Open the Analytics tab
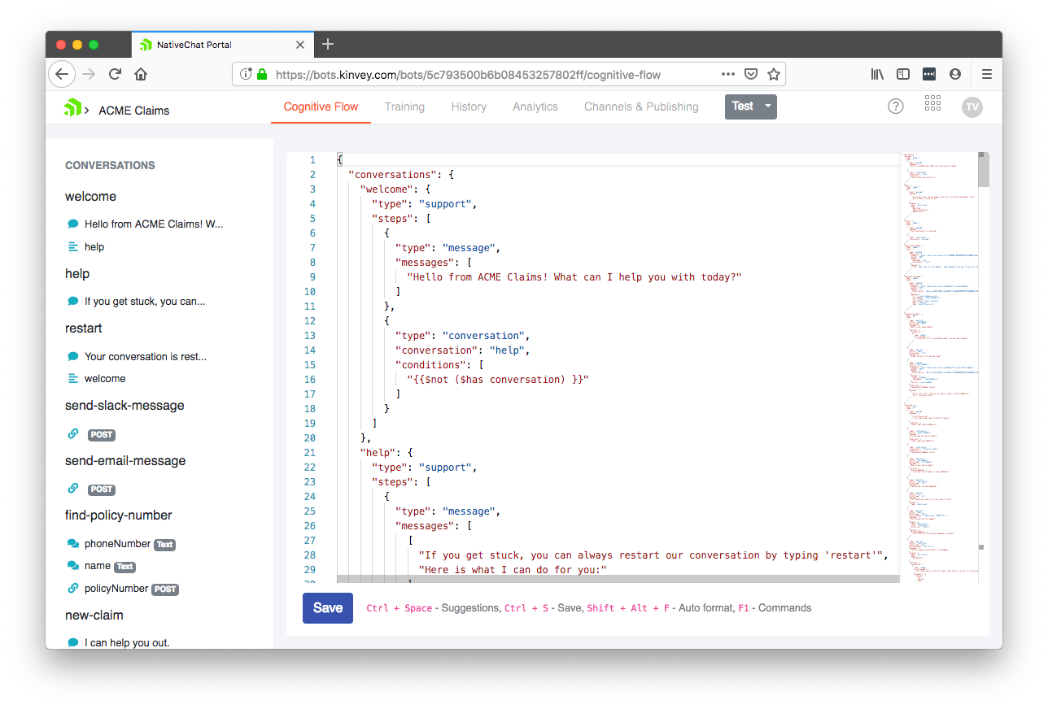This screenshot has width=1048, height=709. pyautogui.click(x=535, y=107)
